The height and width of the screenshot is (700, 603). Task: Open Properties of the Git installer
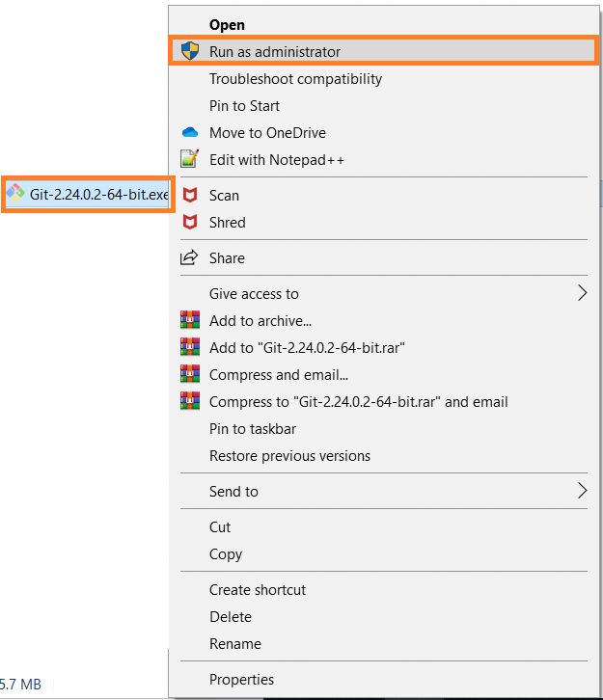pos(241,680)
